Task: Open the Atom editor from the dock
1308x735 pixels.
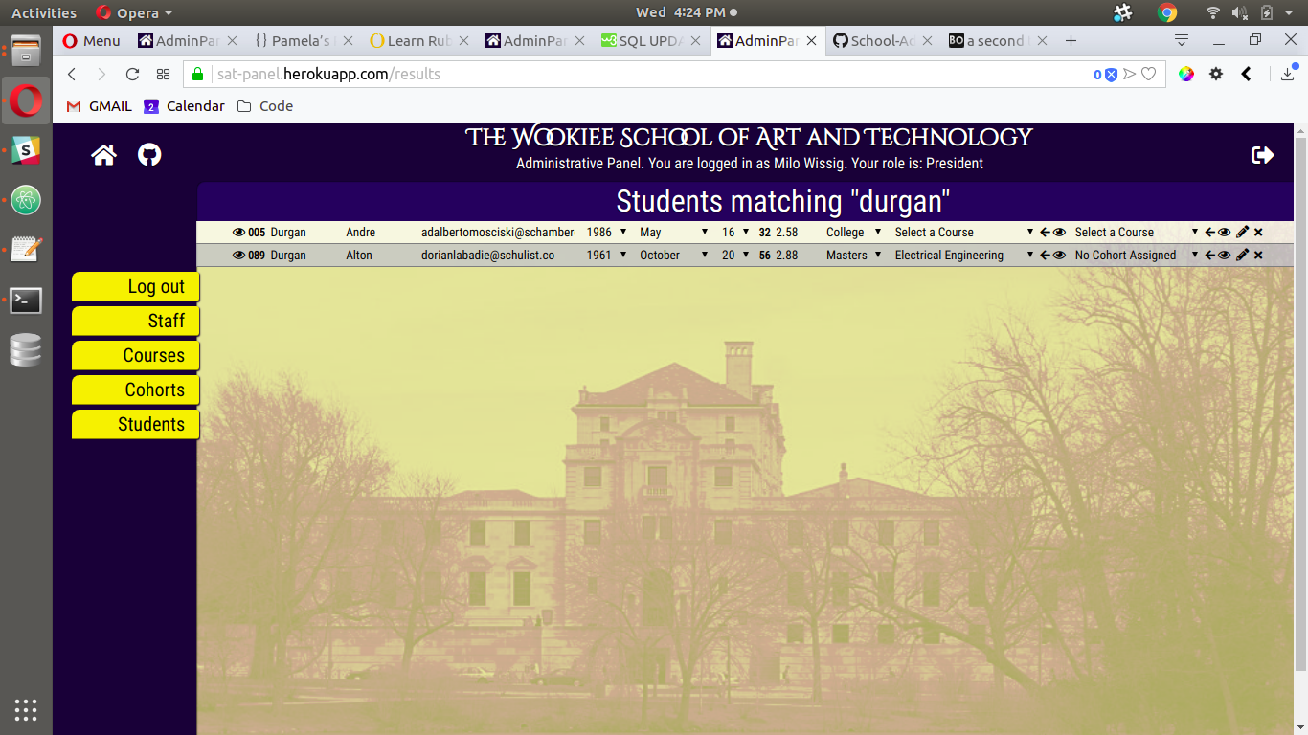Action: coord(26,200)
